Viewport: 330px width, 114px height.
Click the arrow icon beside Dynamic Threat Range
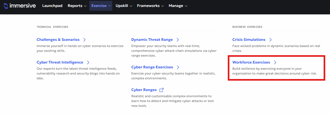(178, 40)
